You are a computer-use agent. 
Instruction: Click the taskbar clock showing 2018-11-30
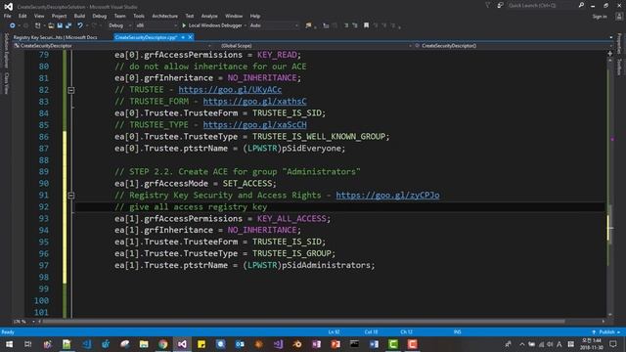[x=592, y=344]
